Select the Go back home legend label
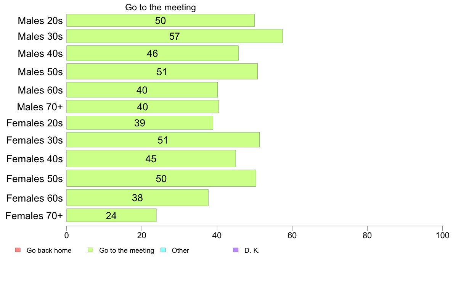Image resolution: width=453 pixels, height=281 pixels. [x=49, y=250]
